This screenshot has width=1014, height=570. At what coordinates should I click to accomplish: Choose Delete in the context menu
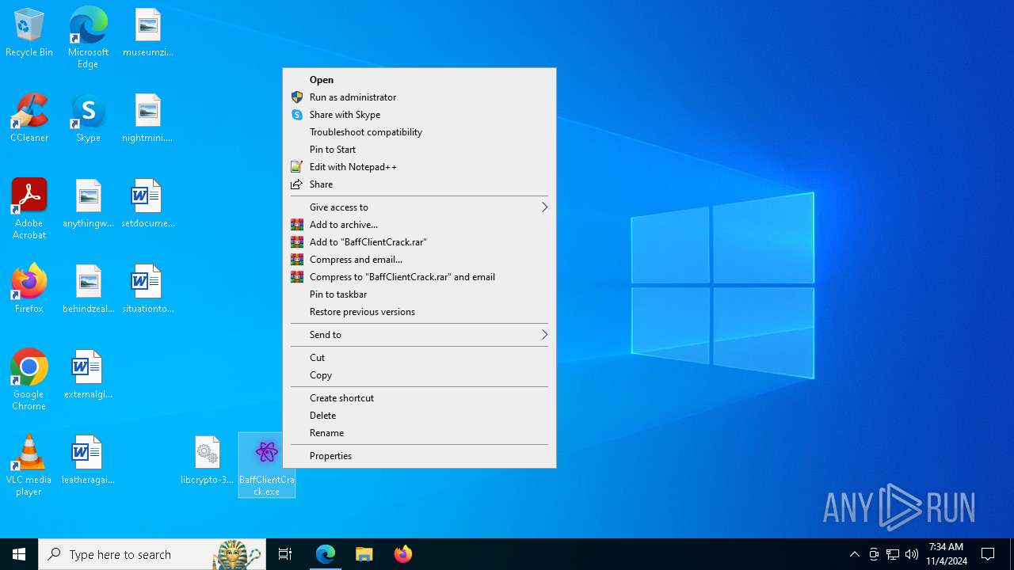click(419, 416)
